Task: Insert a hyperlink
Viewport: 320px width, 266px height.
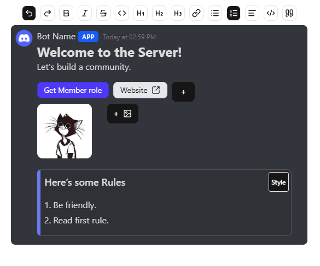Action: pyautogui.click(x=196, y=13)
